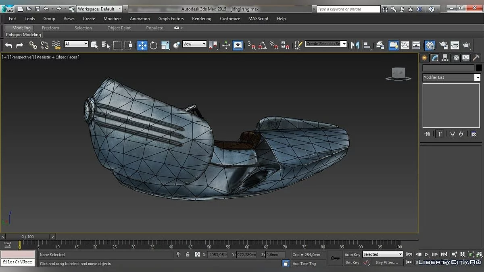Viewport: 484px width, 272px height.
Task: Click the Select by Name icon
Action: pos(106,45)
